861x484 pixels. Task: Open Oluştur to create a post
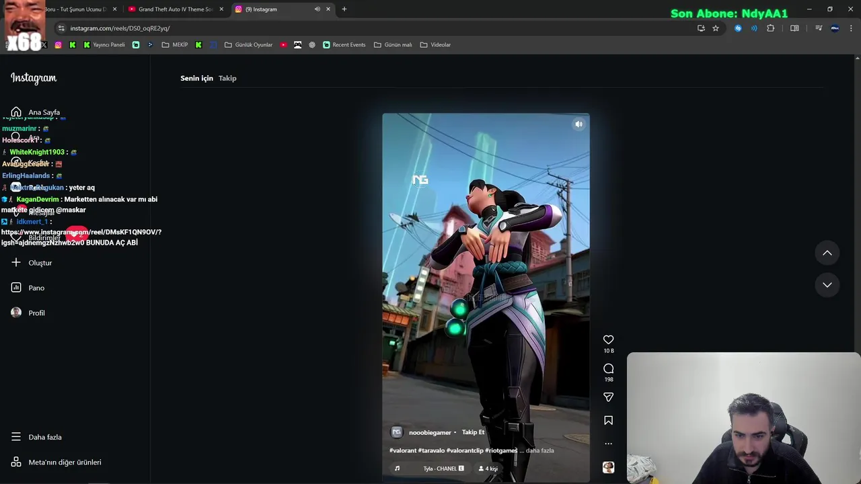32,263
